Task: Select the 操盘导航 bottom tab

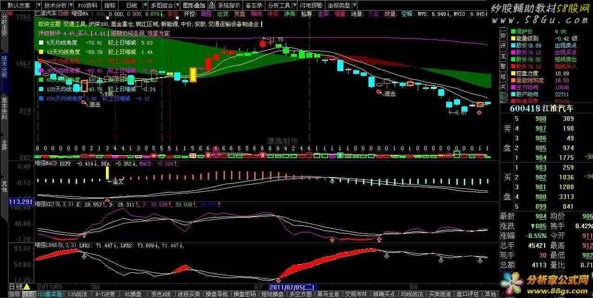Action: pos(217,294)
